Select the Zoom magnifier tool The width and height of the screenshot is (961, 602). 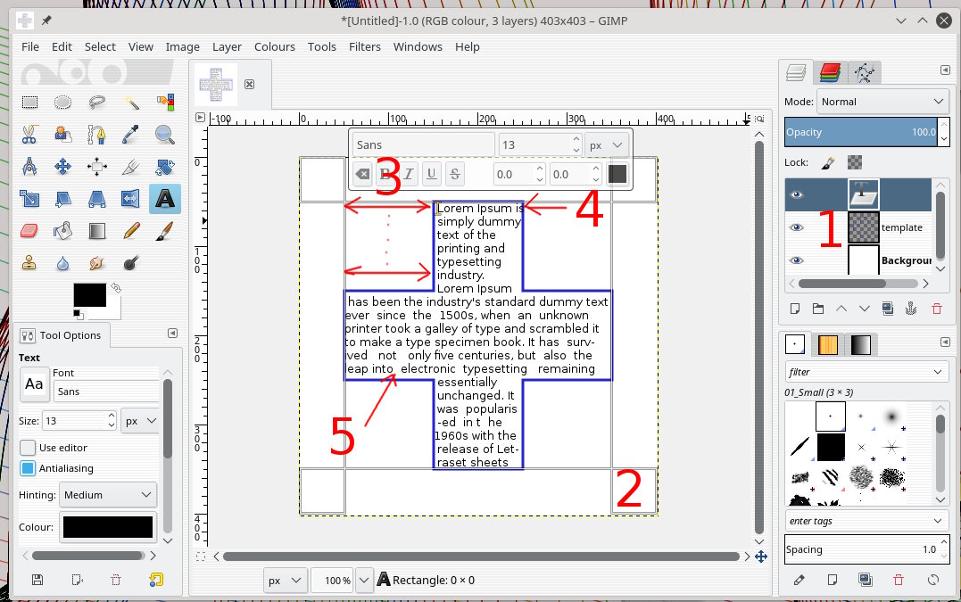(165, 134)
